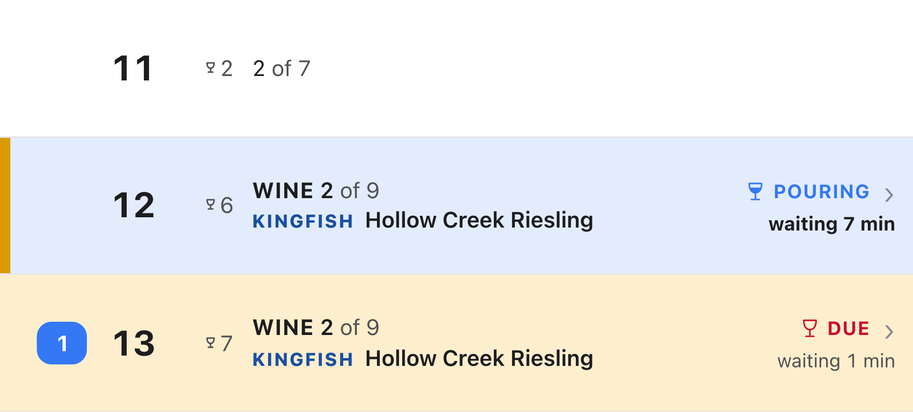Select table number 11

pyautogui.click(x=133, y=68)
